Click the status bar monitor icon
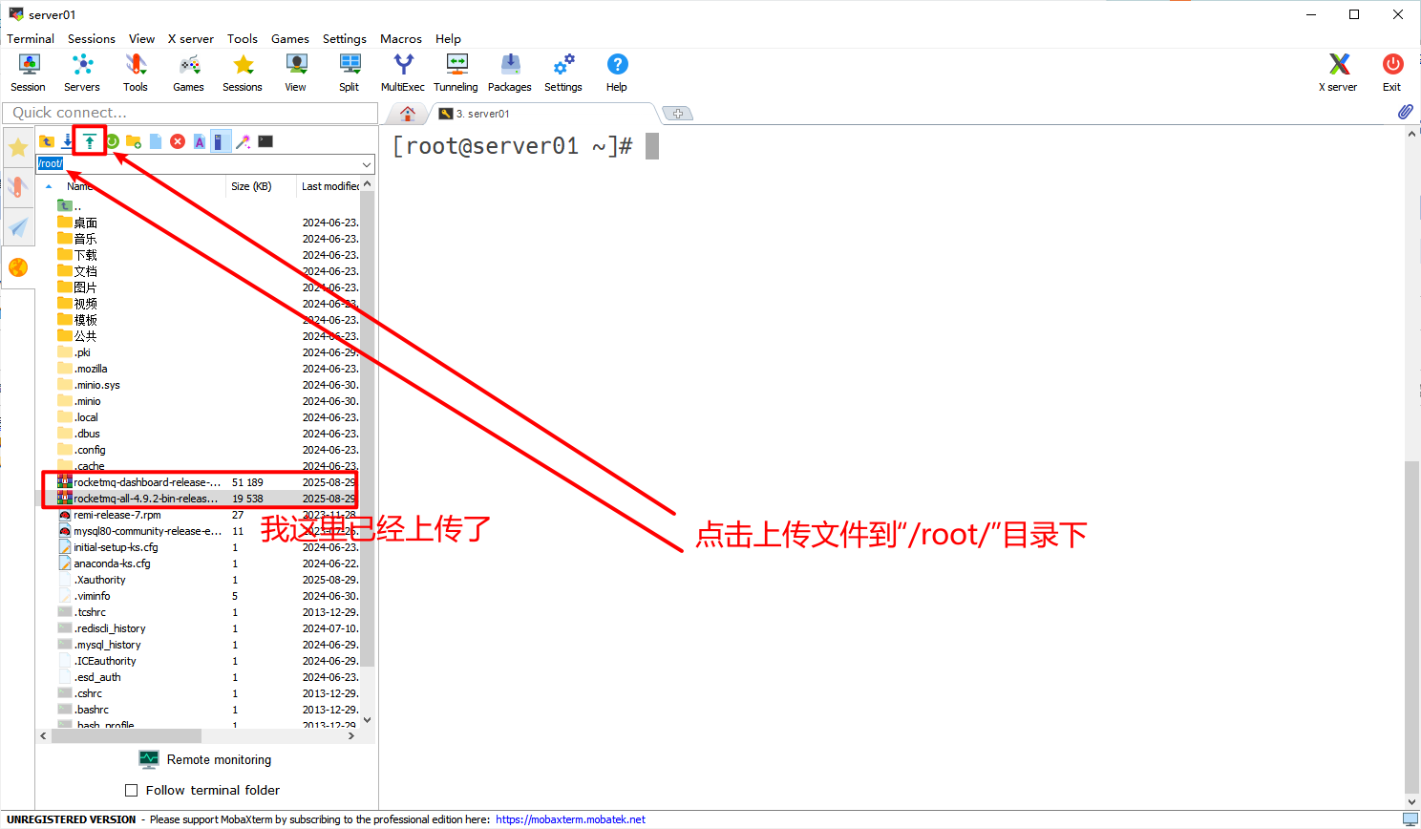Viewport: 1421px width, 829px height. (x=1410, y=819)
